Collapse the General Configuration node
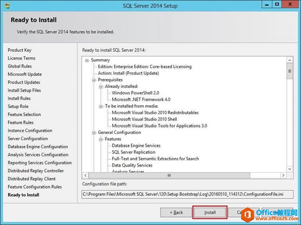The height and width of the screenshot is (225, 301). 94,133
